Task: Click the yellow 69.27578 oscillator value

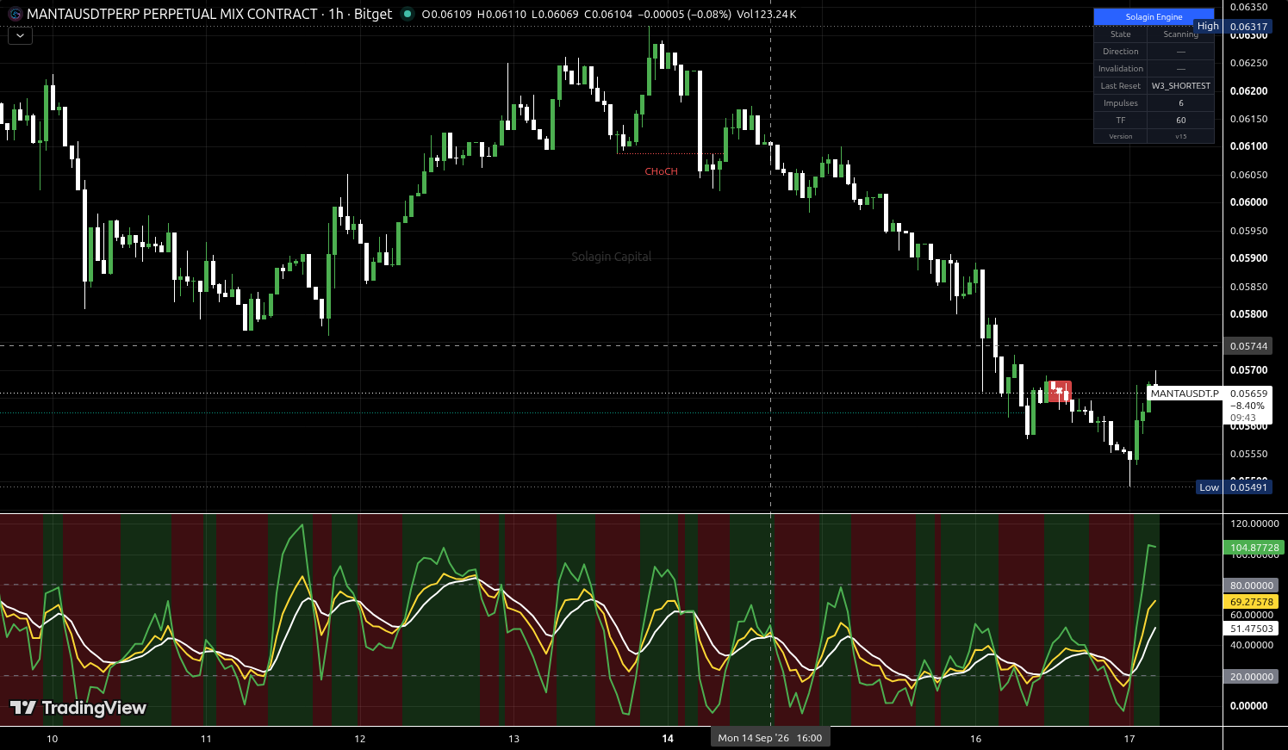Action: tap(1251, 603)
